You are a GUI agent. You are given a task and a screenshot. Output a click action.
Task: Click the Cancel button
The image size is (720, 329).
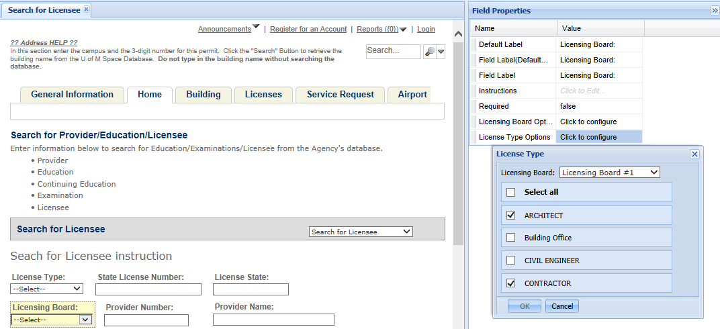[562, 306]
